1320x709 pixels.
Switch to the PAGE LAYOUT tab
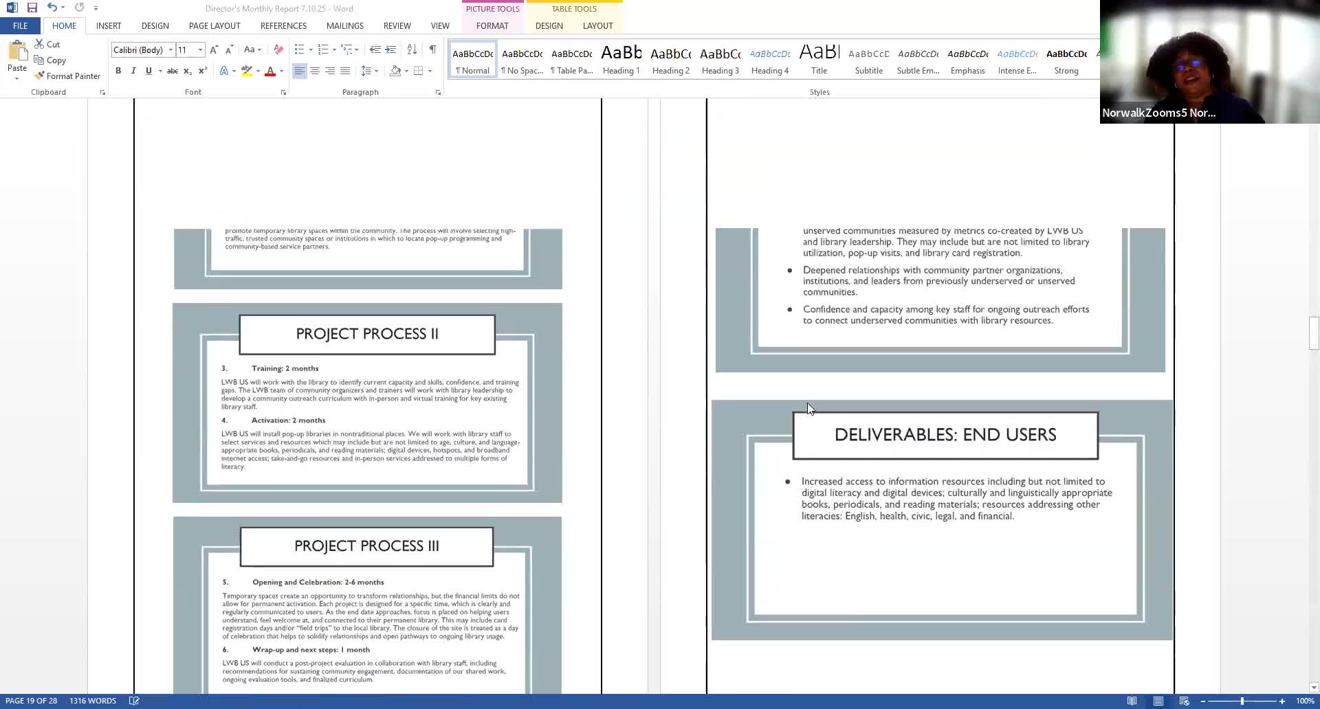(x=214, y=25)
